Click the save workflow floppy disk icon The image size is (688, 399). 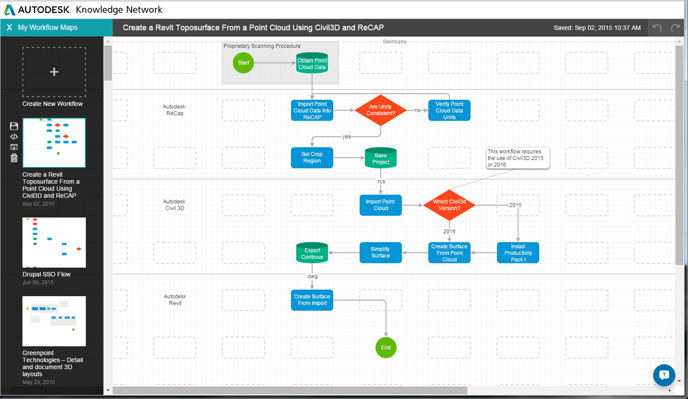click(14, 126)
